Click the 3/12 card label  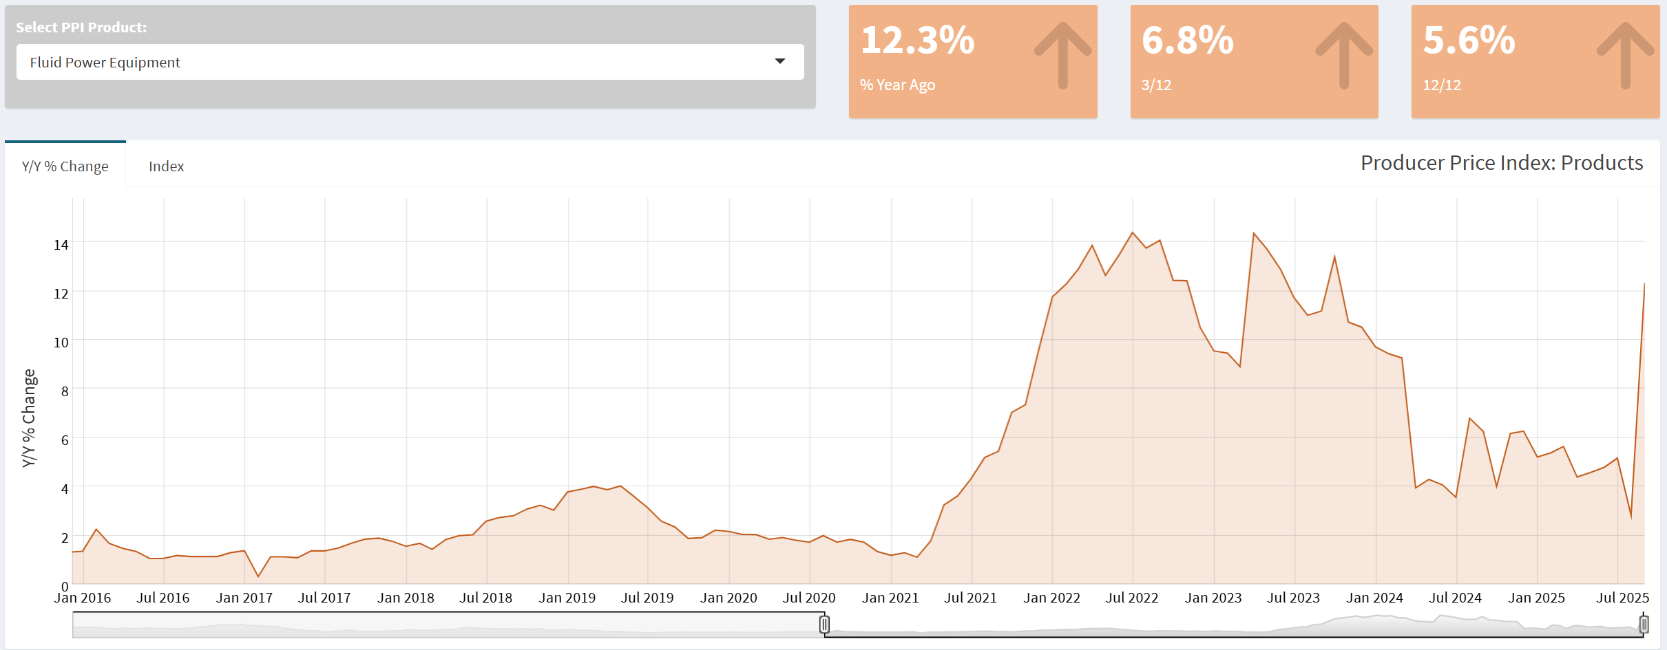[1156, 85]
